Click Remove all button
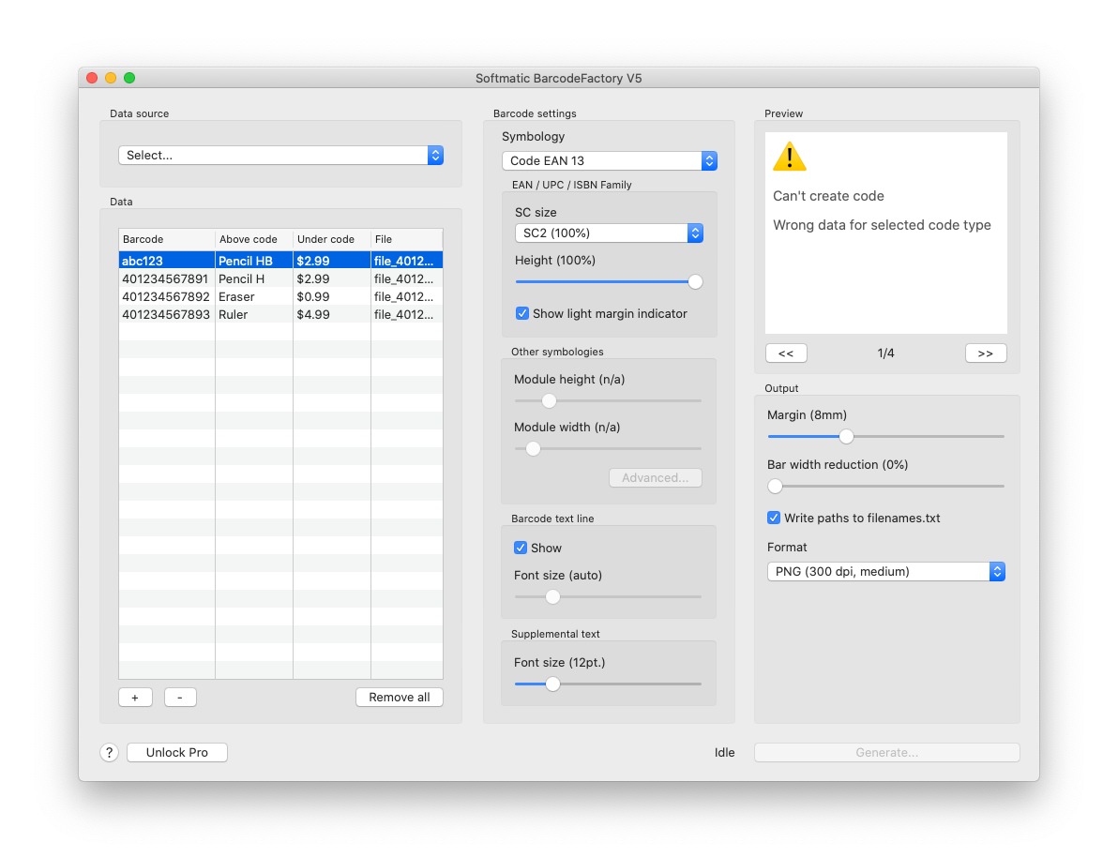Viewport: 1118px width, 857px height. point(400,698)
